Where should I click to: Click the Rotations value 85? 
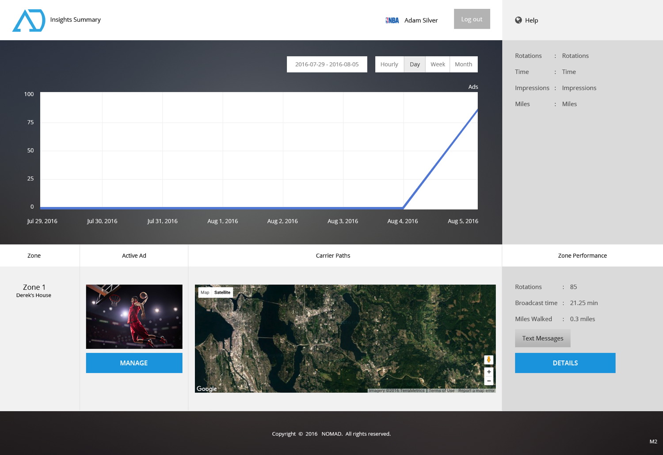(573, 287)
